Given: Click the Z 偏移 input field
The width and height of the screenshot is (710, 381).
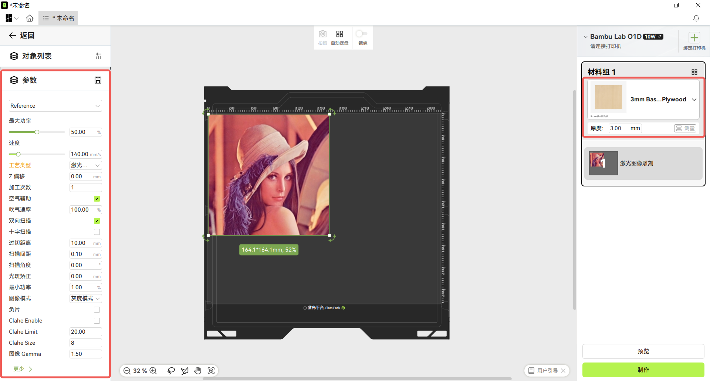Looking at the screenshot, I should [x=86, y=176].
